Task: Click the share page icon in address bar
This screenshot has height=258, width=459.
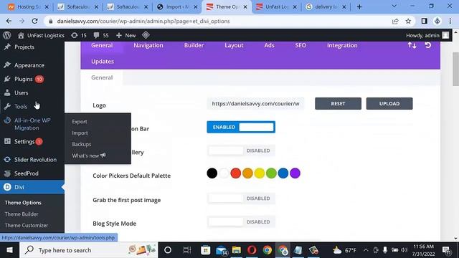Action: (x=395, y=21)
